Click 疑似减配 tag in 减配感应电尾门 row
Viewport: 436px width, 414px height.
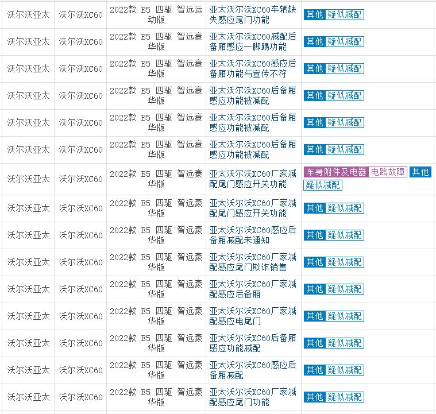(x=345, y=316)
